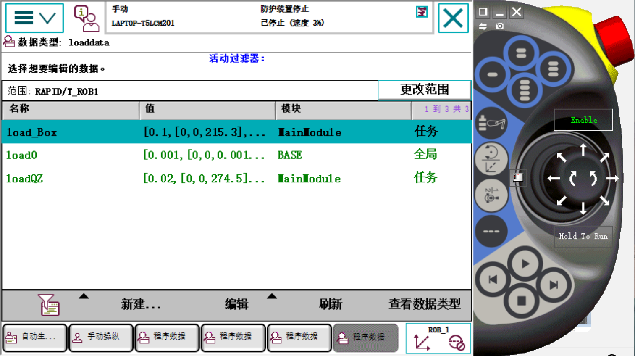Click joystick up-right diagonal arrow
The image size is (635, 356).
[604, 158]
